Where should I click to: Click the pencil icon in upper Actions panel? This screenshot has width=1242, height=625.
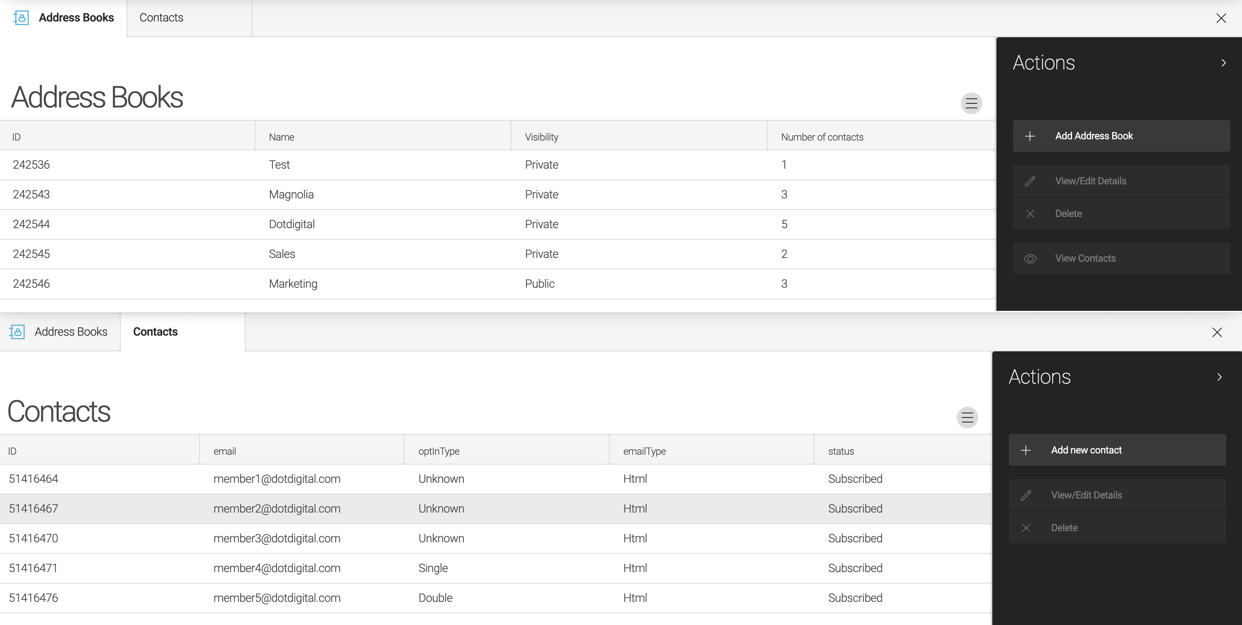(x=1029, y=181)
